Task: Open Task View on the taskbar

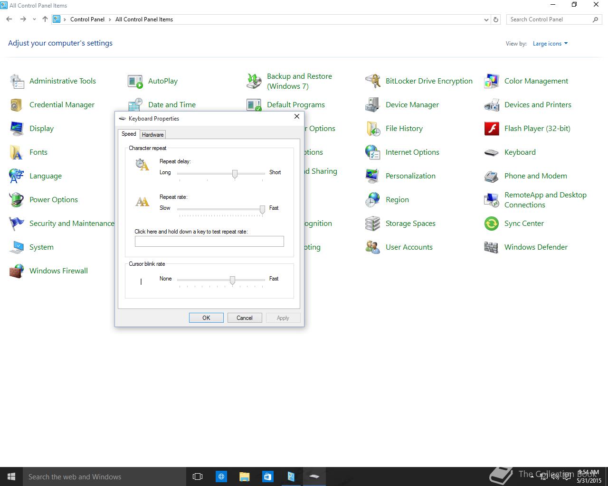Action: click(198, 477)
